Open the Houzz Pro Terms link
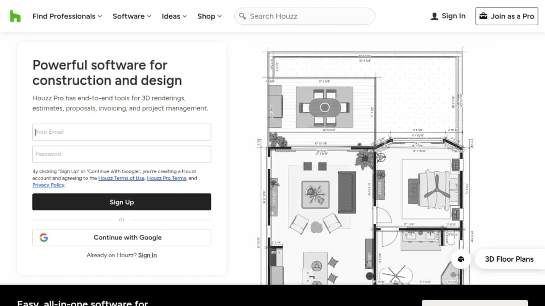Image resolution: width=545 pixels, height=306 pixels. click(167, 178)
